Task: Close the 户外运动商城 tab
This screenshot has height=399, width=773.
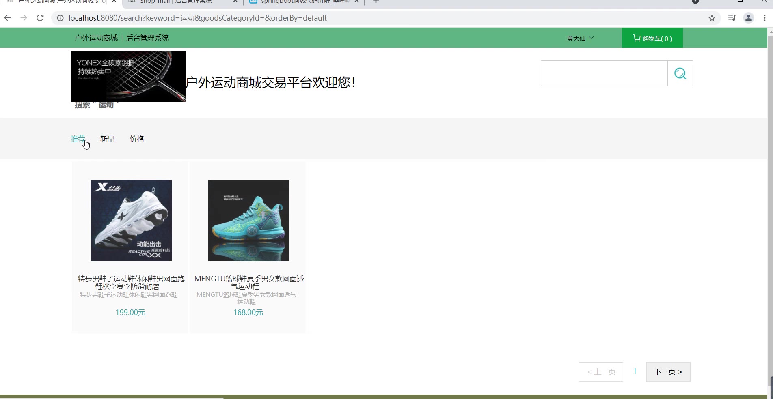Action: 114,2
